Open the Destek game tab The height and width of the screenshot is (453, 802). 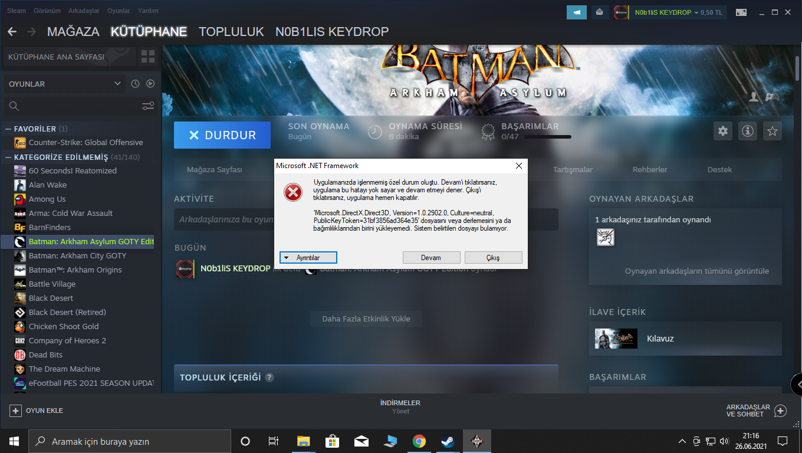(x=719, y=170)
